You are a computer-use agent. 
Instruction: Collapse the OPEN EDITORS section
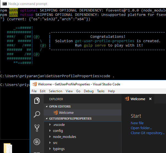(46, 106)
